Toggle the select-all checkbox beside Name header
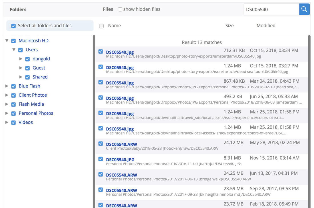The height and width of the screenshot is (208, 314). (x=101, y=26)
